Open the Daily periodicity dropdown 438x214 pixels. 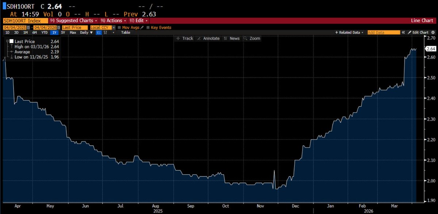click(x=87, y=32)
